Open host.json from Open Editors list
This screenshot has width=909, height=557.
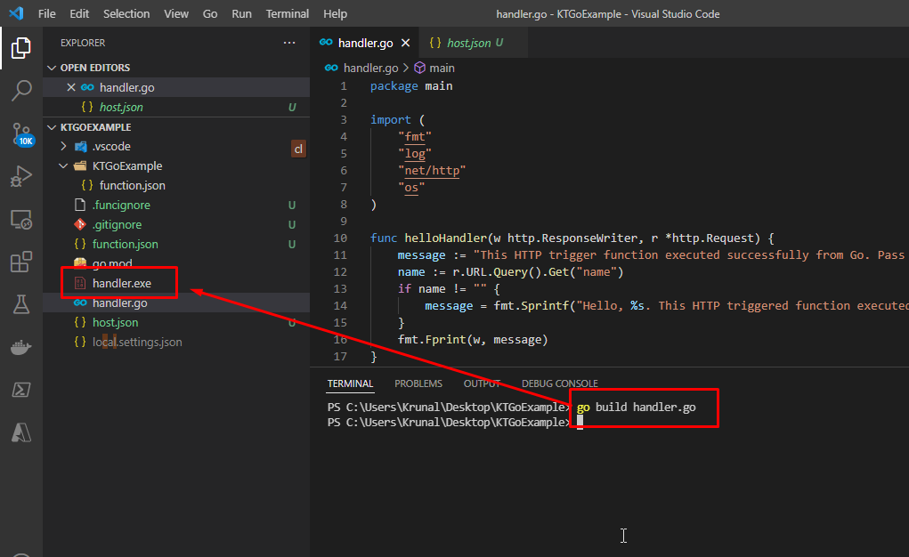[176, 108]
